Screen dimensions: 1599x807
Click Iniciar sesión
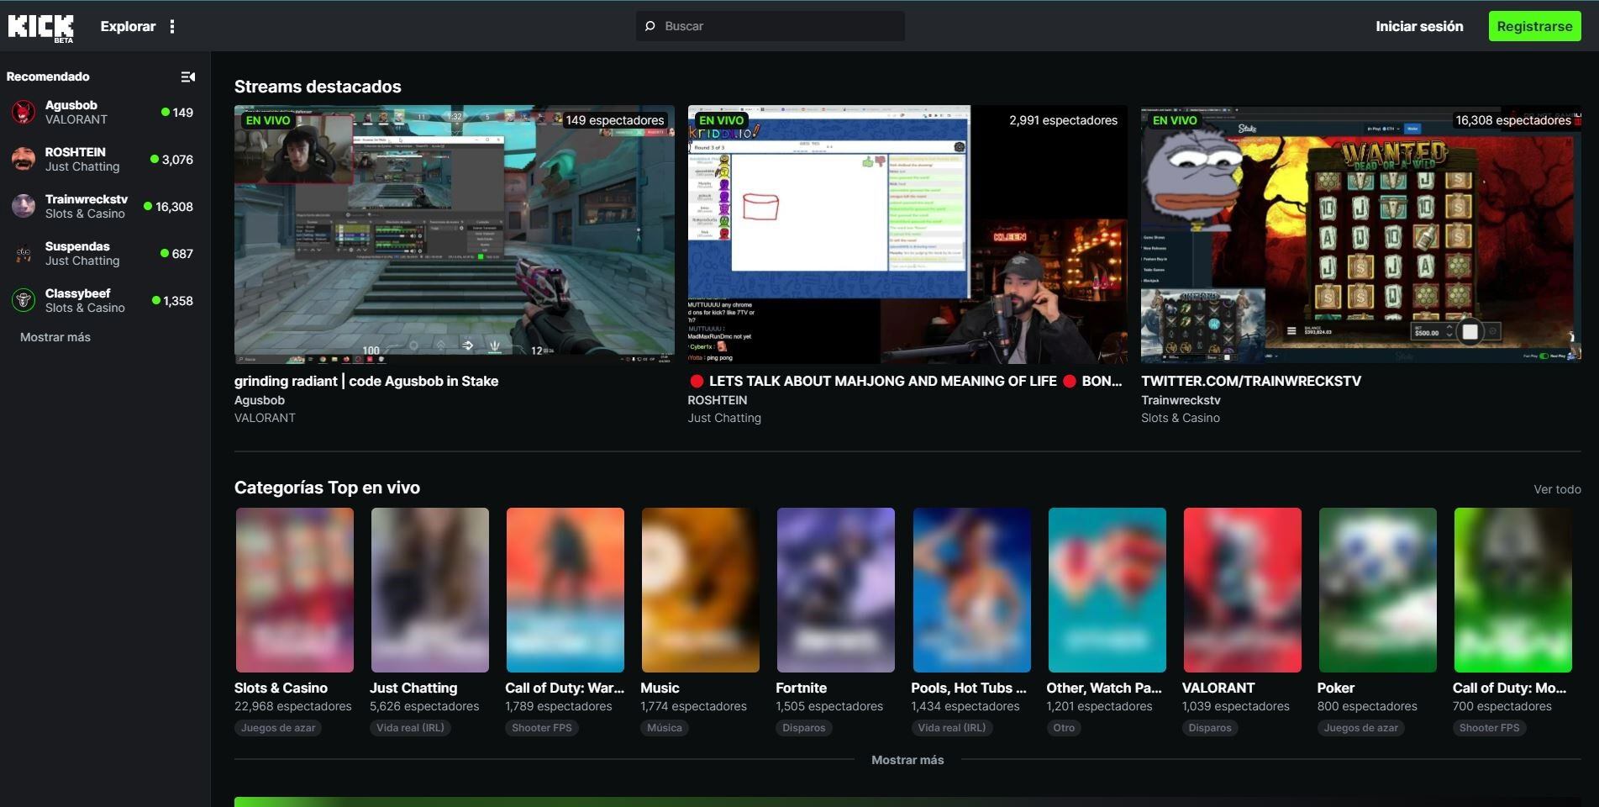tap(1418, 27)
